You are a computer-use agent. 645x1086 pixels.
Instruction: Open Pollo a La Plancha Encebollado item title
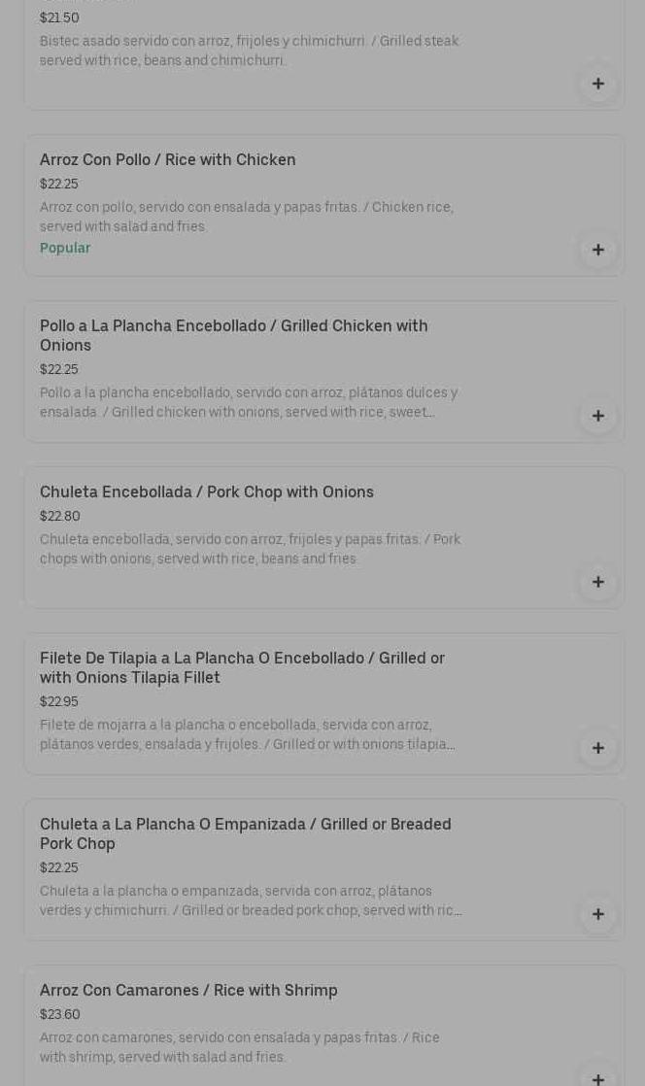(x=233, y=335)
